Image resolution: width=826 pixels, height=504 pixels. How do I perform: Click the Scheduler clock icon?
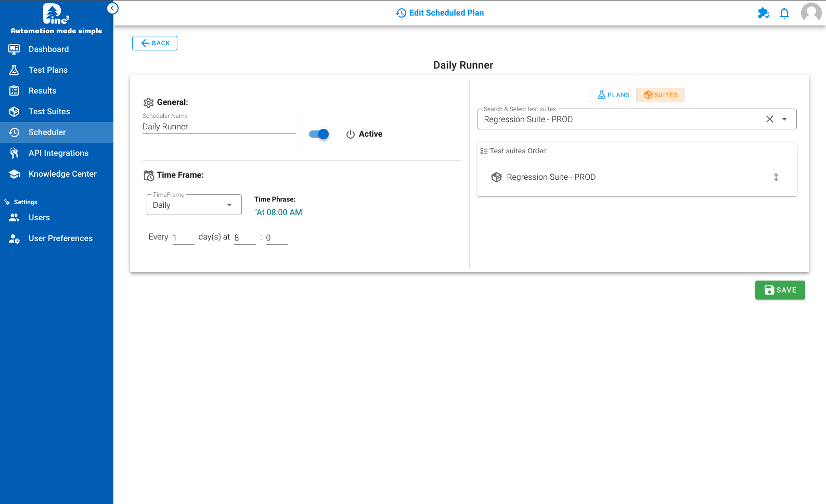pyautogui.click(x=15, y=132)
